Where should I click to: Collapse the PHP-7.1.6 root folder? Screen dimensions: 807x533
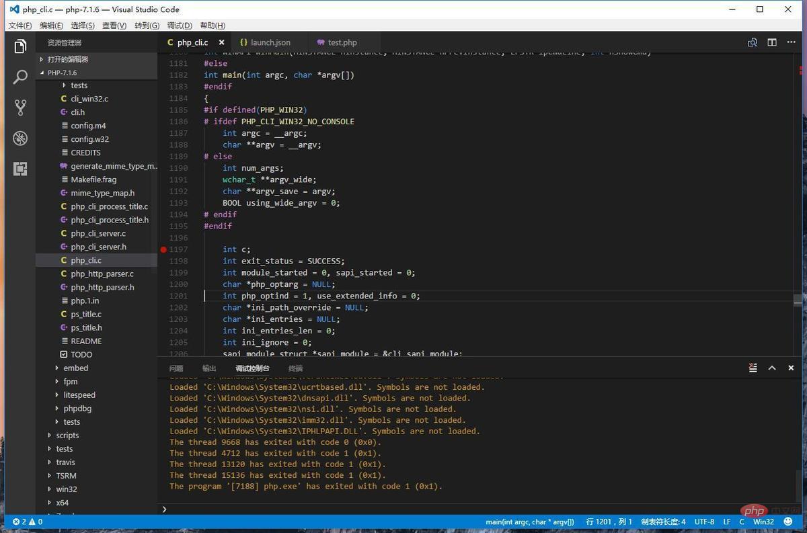(x=97, y=73)
